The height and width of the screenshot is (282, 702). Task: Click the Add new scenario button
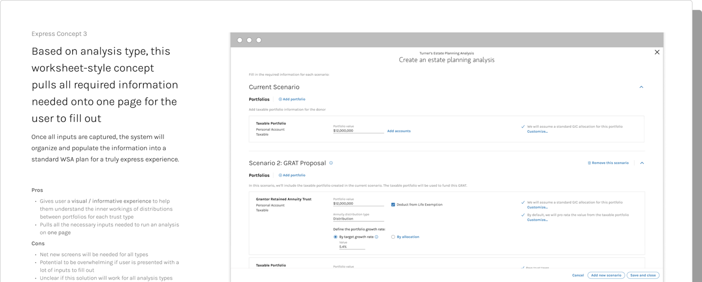coord(606,275)
